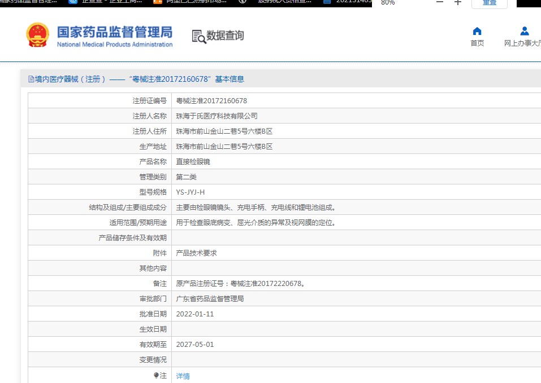Select expiry date 2027-05-01
The width and height of the screenshot is (541, 383).
pos(195,344)
